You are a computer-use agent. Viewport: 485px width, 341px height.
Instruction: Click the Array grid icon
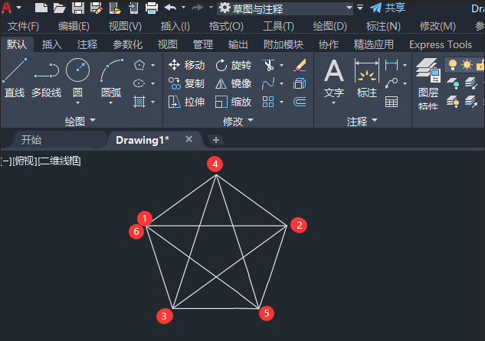coord(268,102)
